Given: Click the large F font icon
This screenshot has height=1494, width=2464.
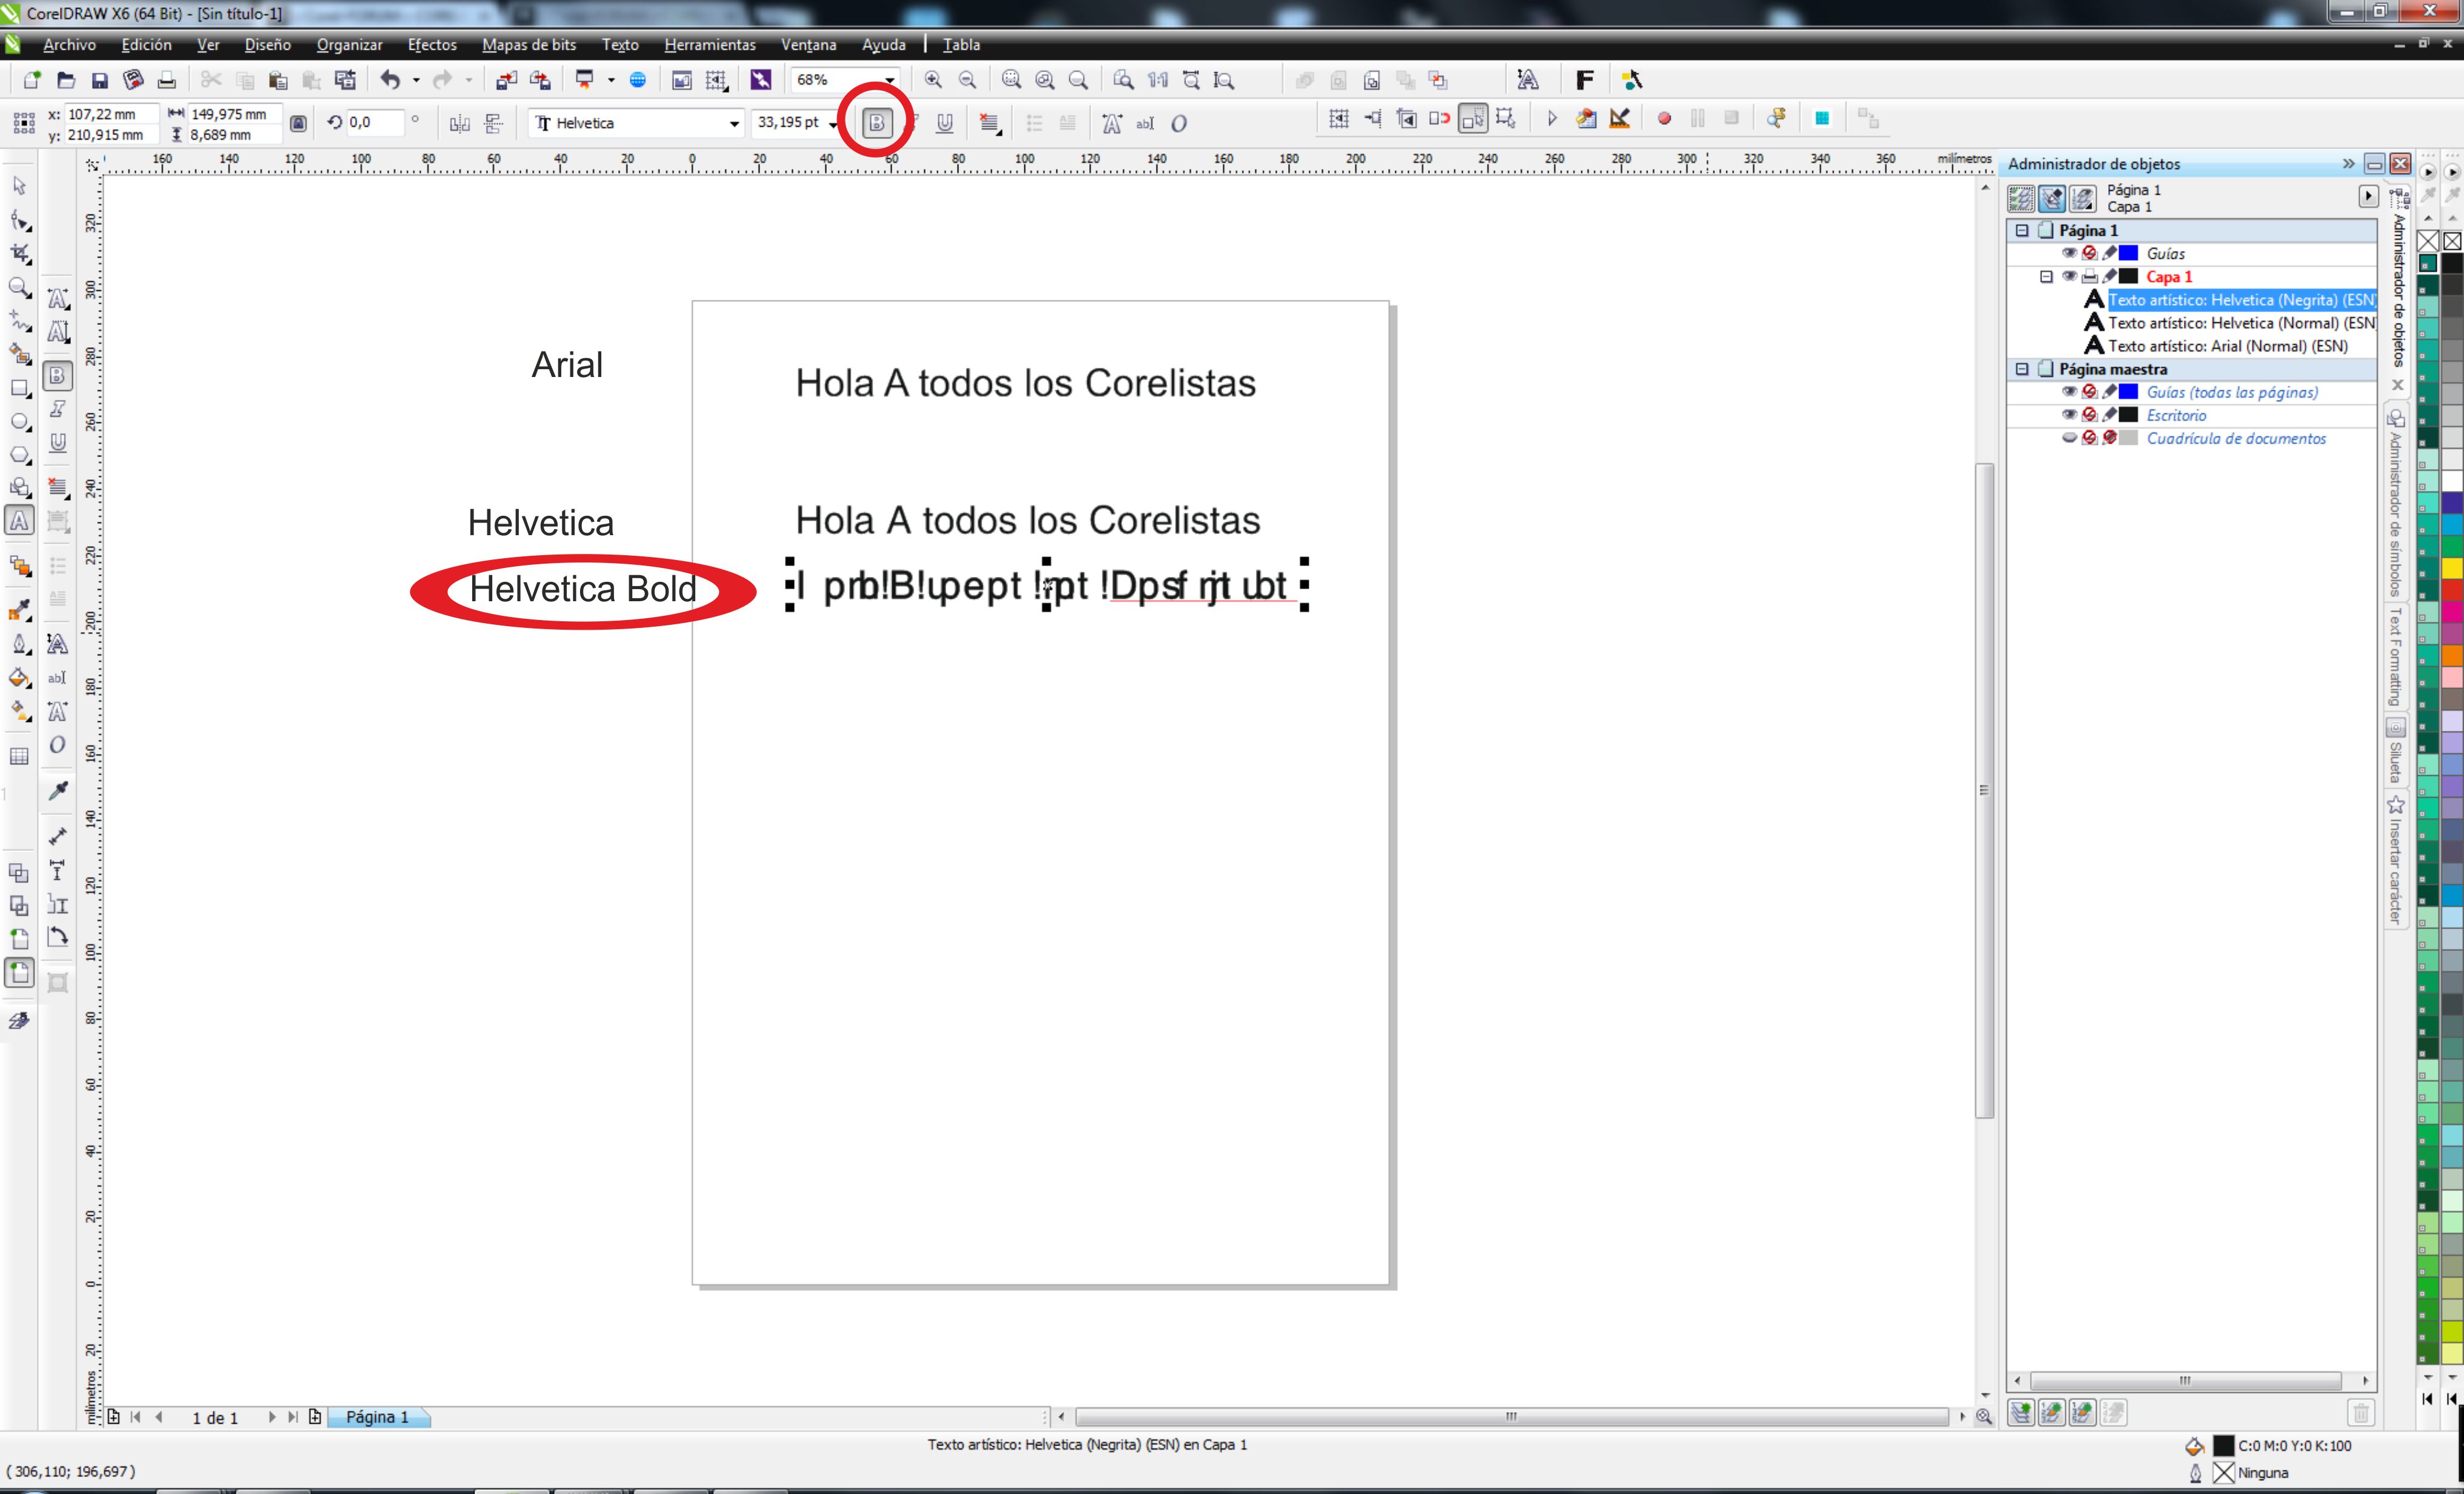Looking at the screenshot, I should [x=1585, y=80].
